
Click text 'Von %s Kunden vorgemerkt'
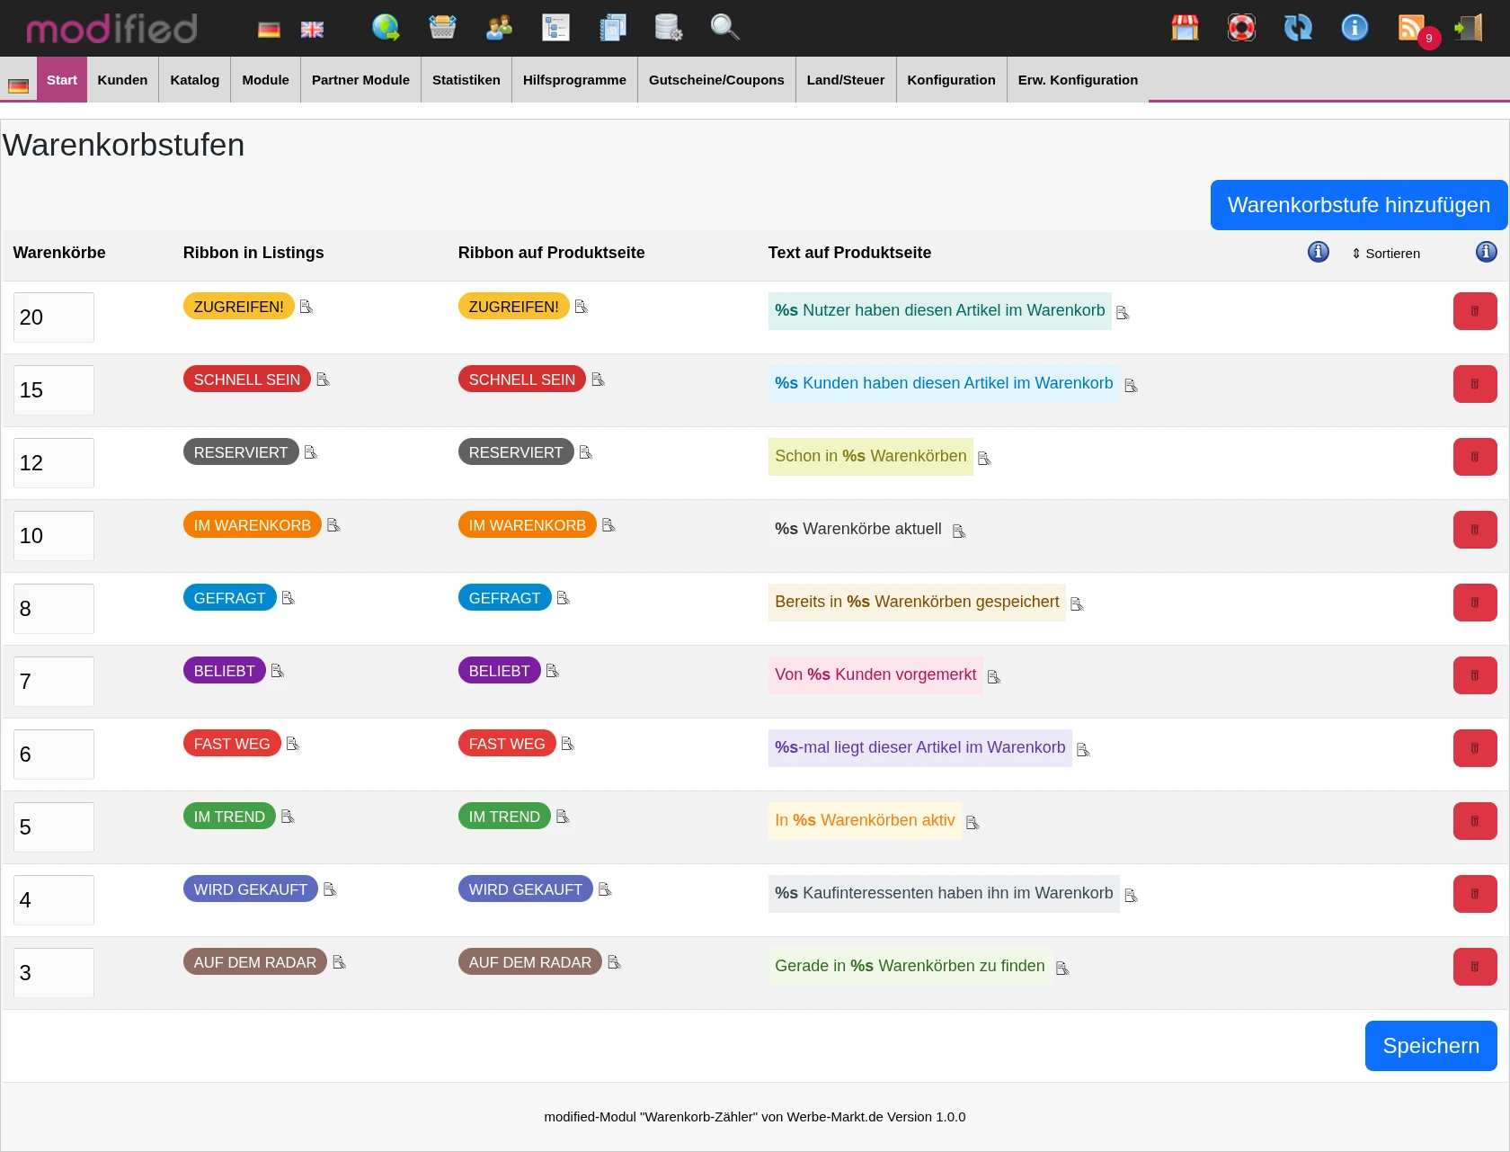coord(875,674)
